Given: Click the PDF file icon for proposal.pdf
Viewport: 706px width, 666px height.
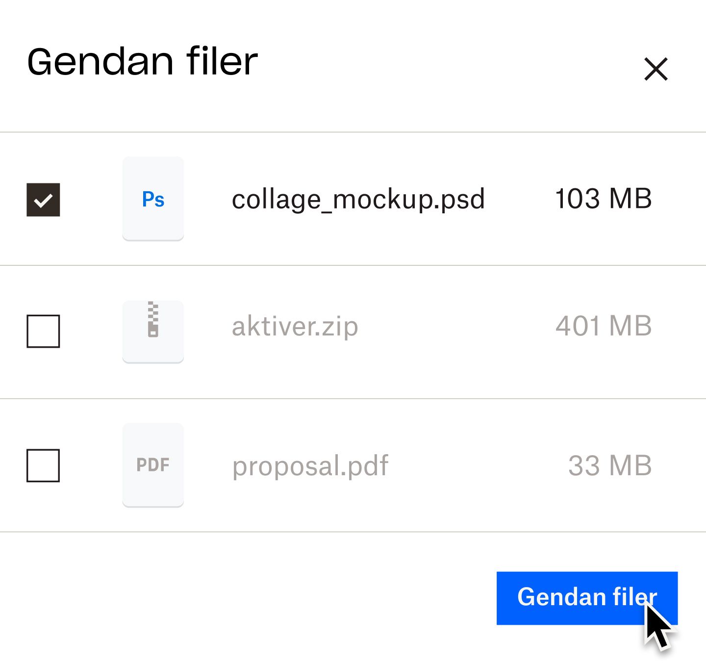Looking at the screenshot, I should coord(153,464).
